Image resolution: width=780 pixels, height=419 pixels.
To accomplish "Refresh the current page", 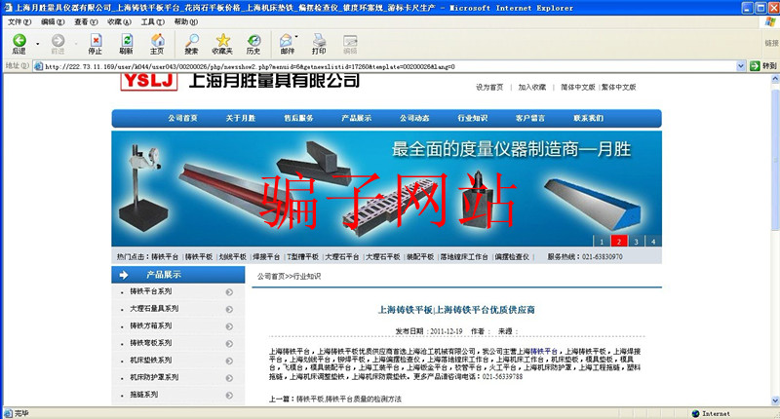I will tap(126, 44).
